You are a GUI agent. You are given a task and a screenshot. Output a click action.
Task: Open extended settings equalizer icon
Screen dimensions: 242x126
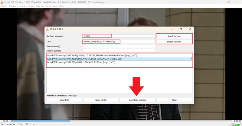[22, 124]
